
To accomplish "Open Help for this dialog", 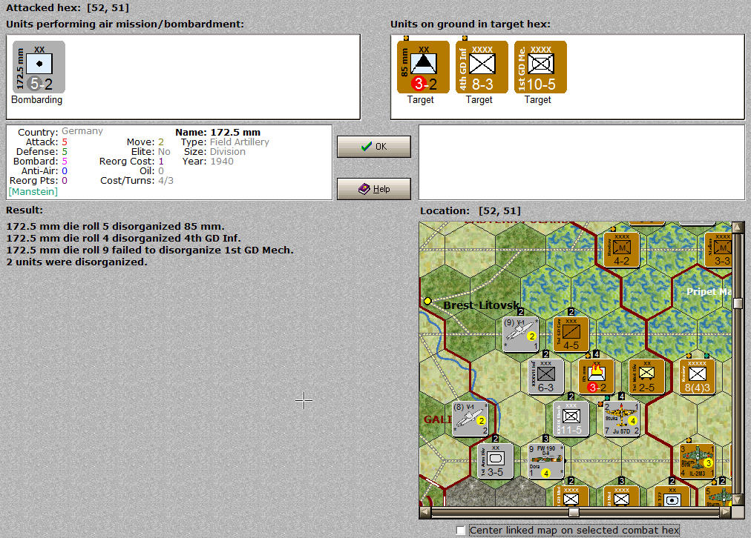I will (373, 189).
